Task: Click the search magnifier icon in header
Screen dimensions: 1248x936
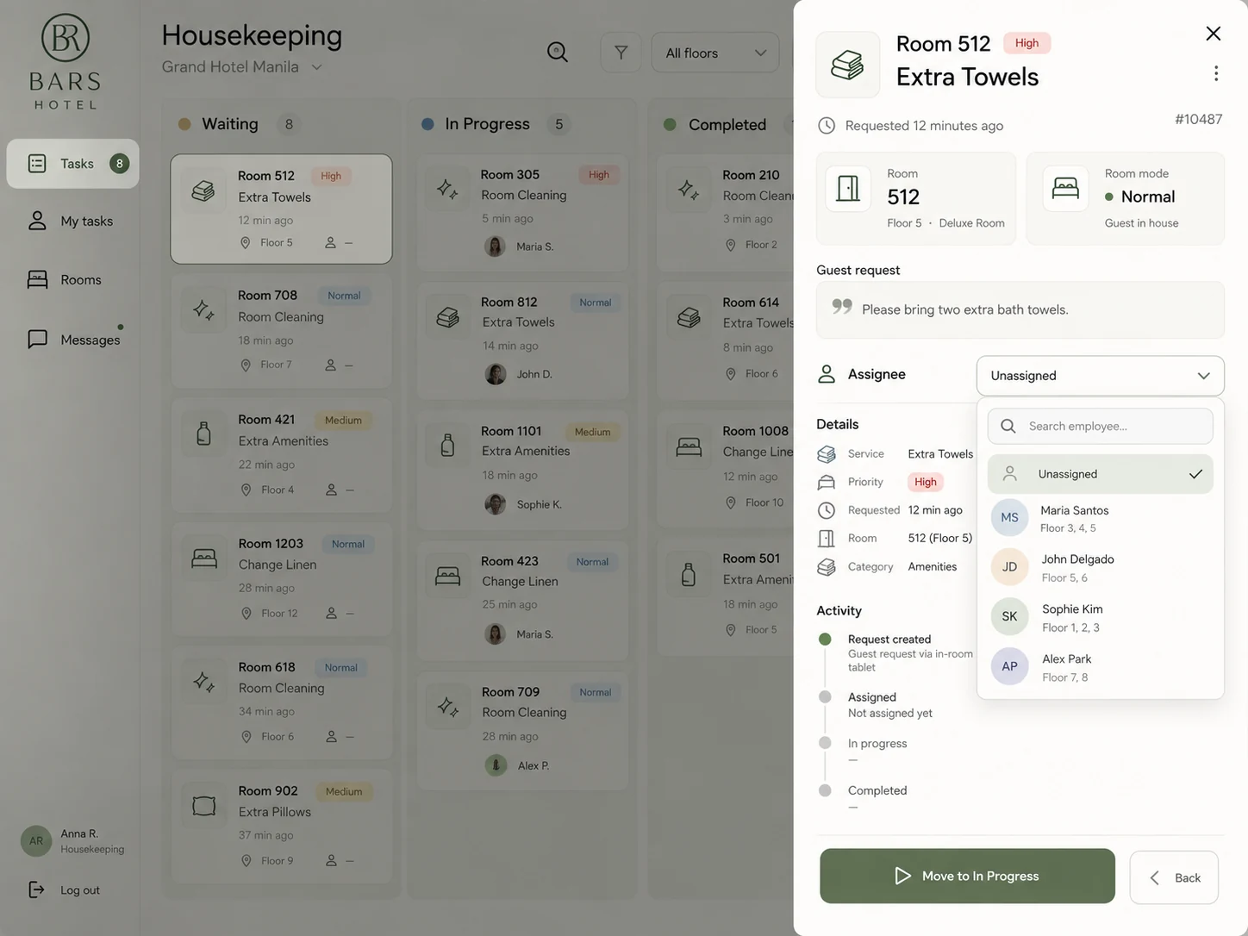Action: (558, 53)
